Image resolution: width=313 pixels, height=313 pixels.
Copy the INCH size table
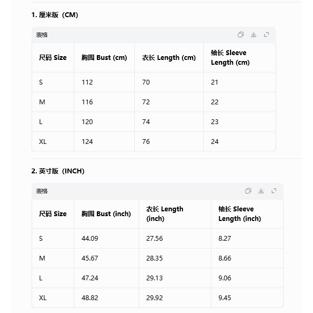(x=248, y=191)
